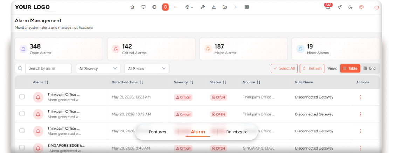
Task: Check the May 20, 10:19 AM alarm row
Action: 22,114
